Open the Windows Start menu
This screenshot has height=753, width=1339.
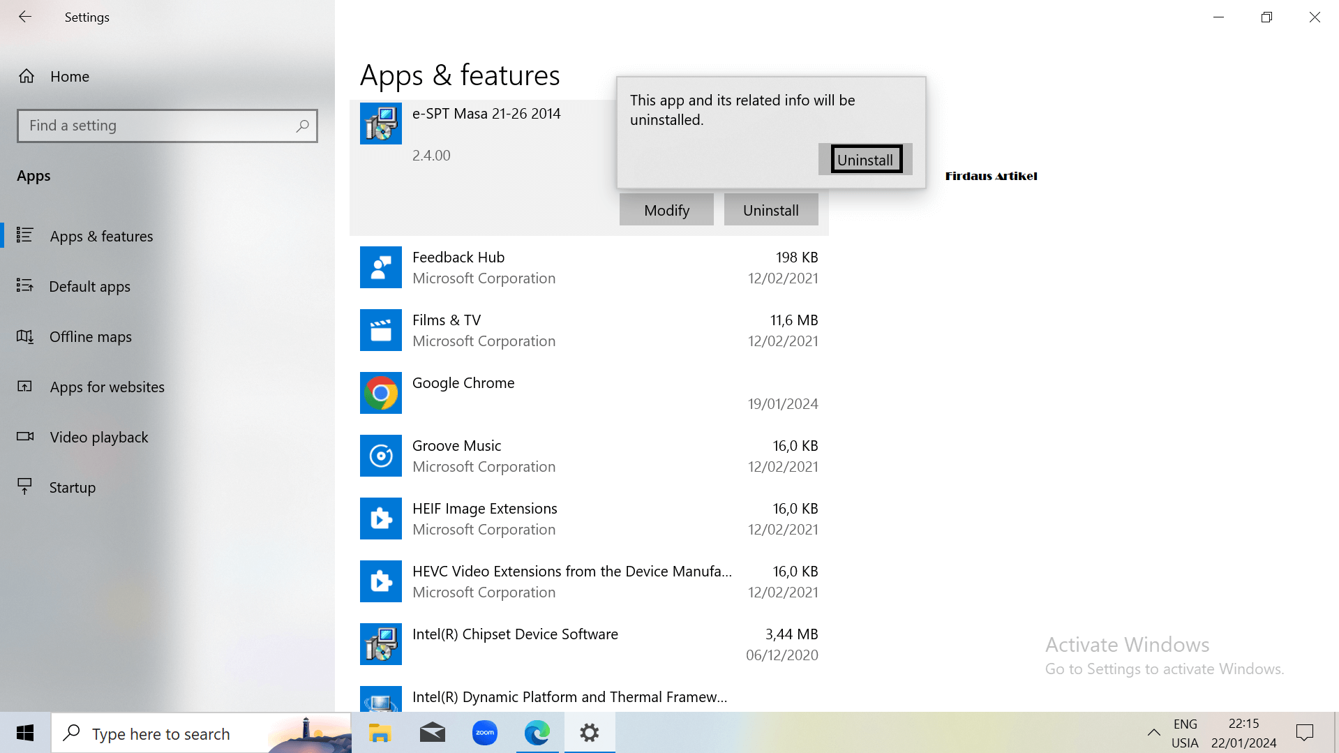pyautogui.click(x=25, y=733)
